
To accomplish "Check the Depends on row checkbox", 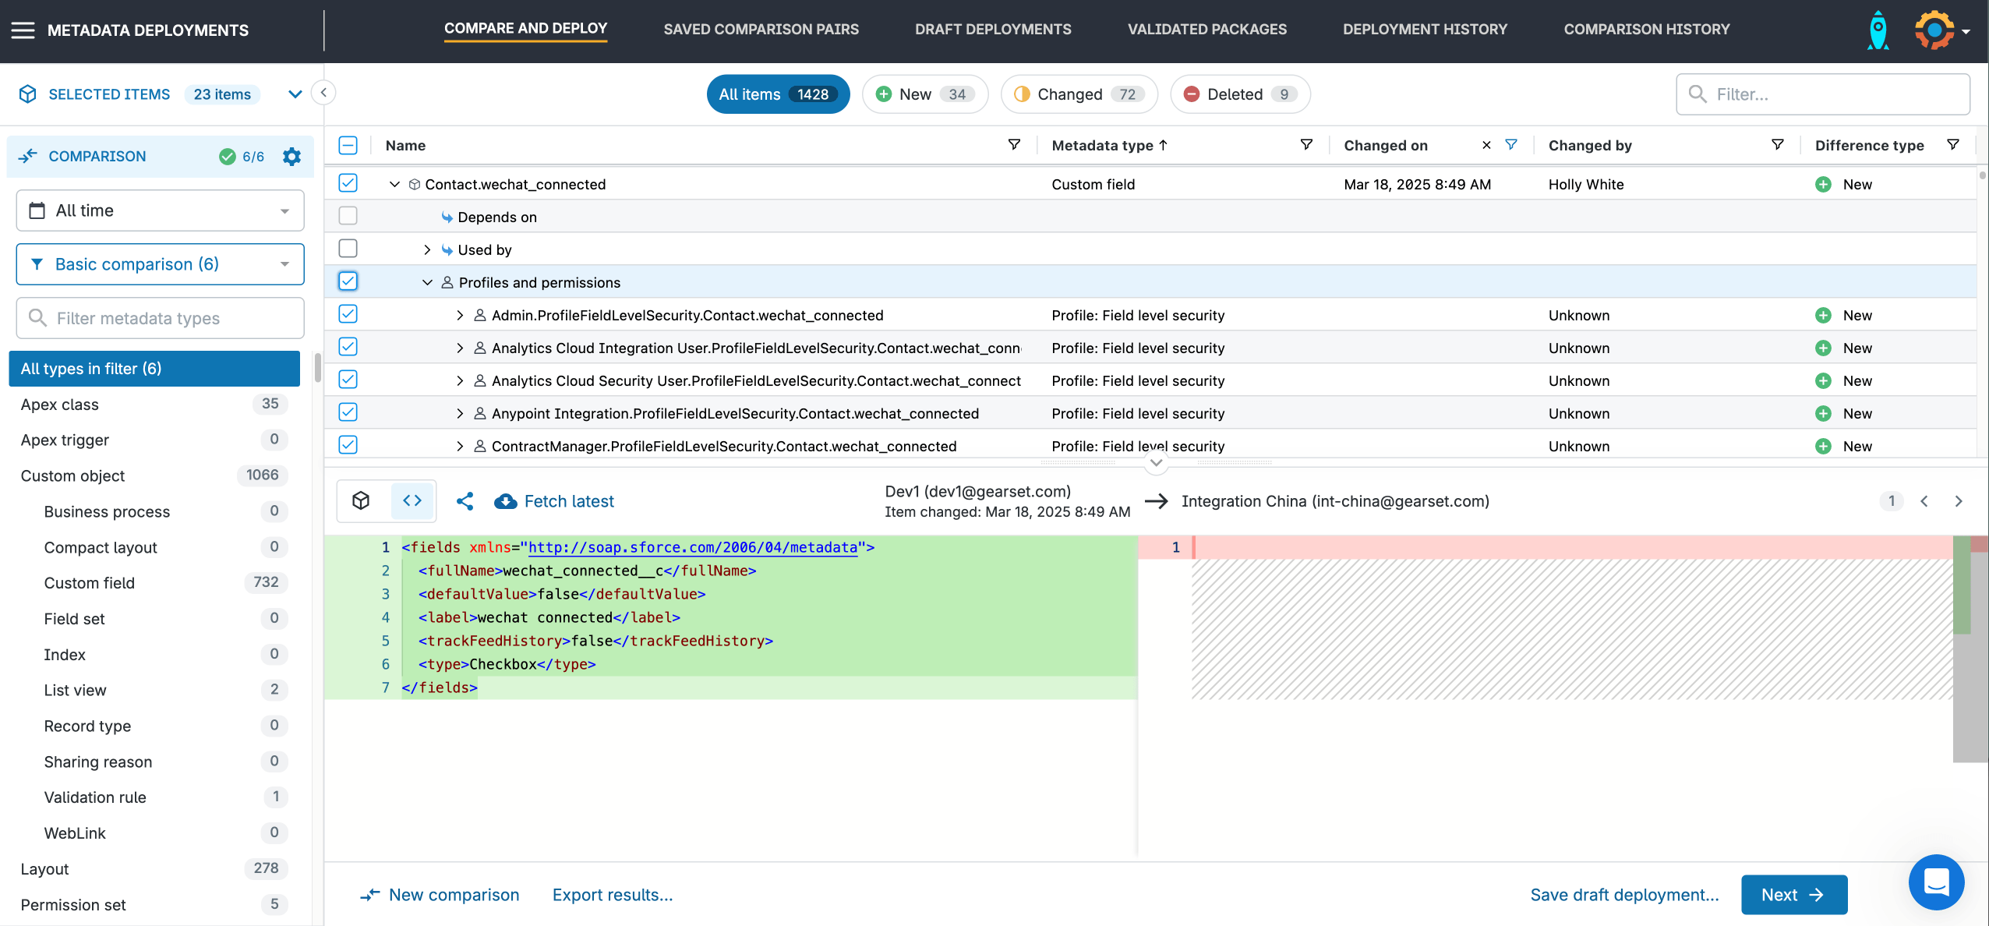I will (x=348, y=216).
